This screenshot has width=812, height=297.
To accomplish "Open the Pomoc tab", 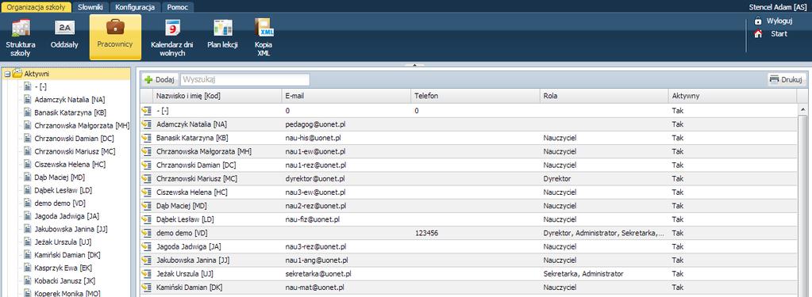I will point(178,7).
